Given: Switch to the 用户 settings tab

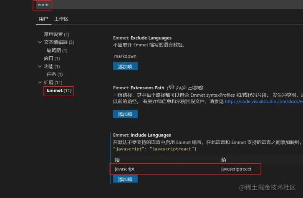Looking at the screenshot, I should pyautogui.click(x=43, y=19).
